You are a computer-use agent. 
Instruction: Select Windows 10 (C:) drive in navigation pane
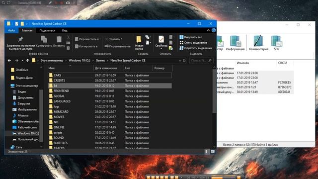tap(25, 133)
